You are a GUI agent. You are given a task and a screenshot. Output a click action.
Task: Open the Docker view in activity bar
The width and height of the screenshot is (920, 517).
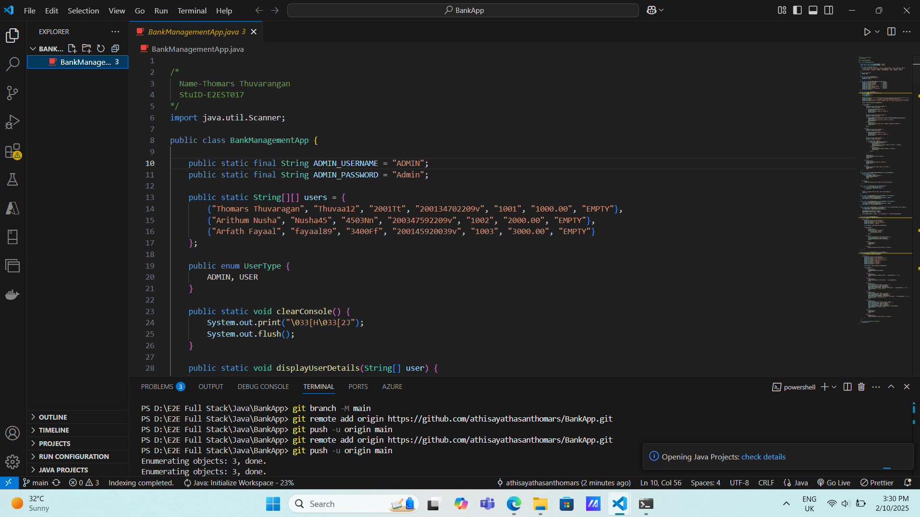point(12,294)
